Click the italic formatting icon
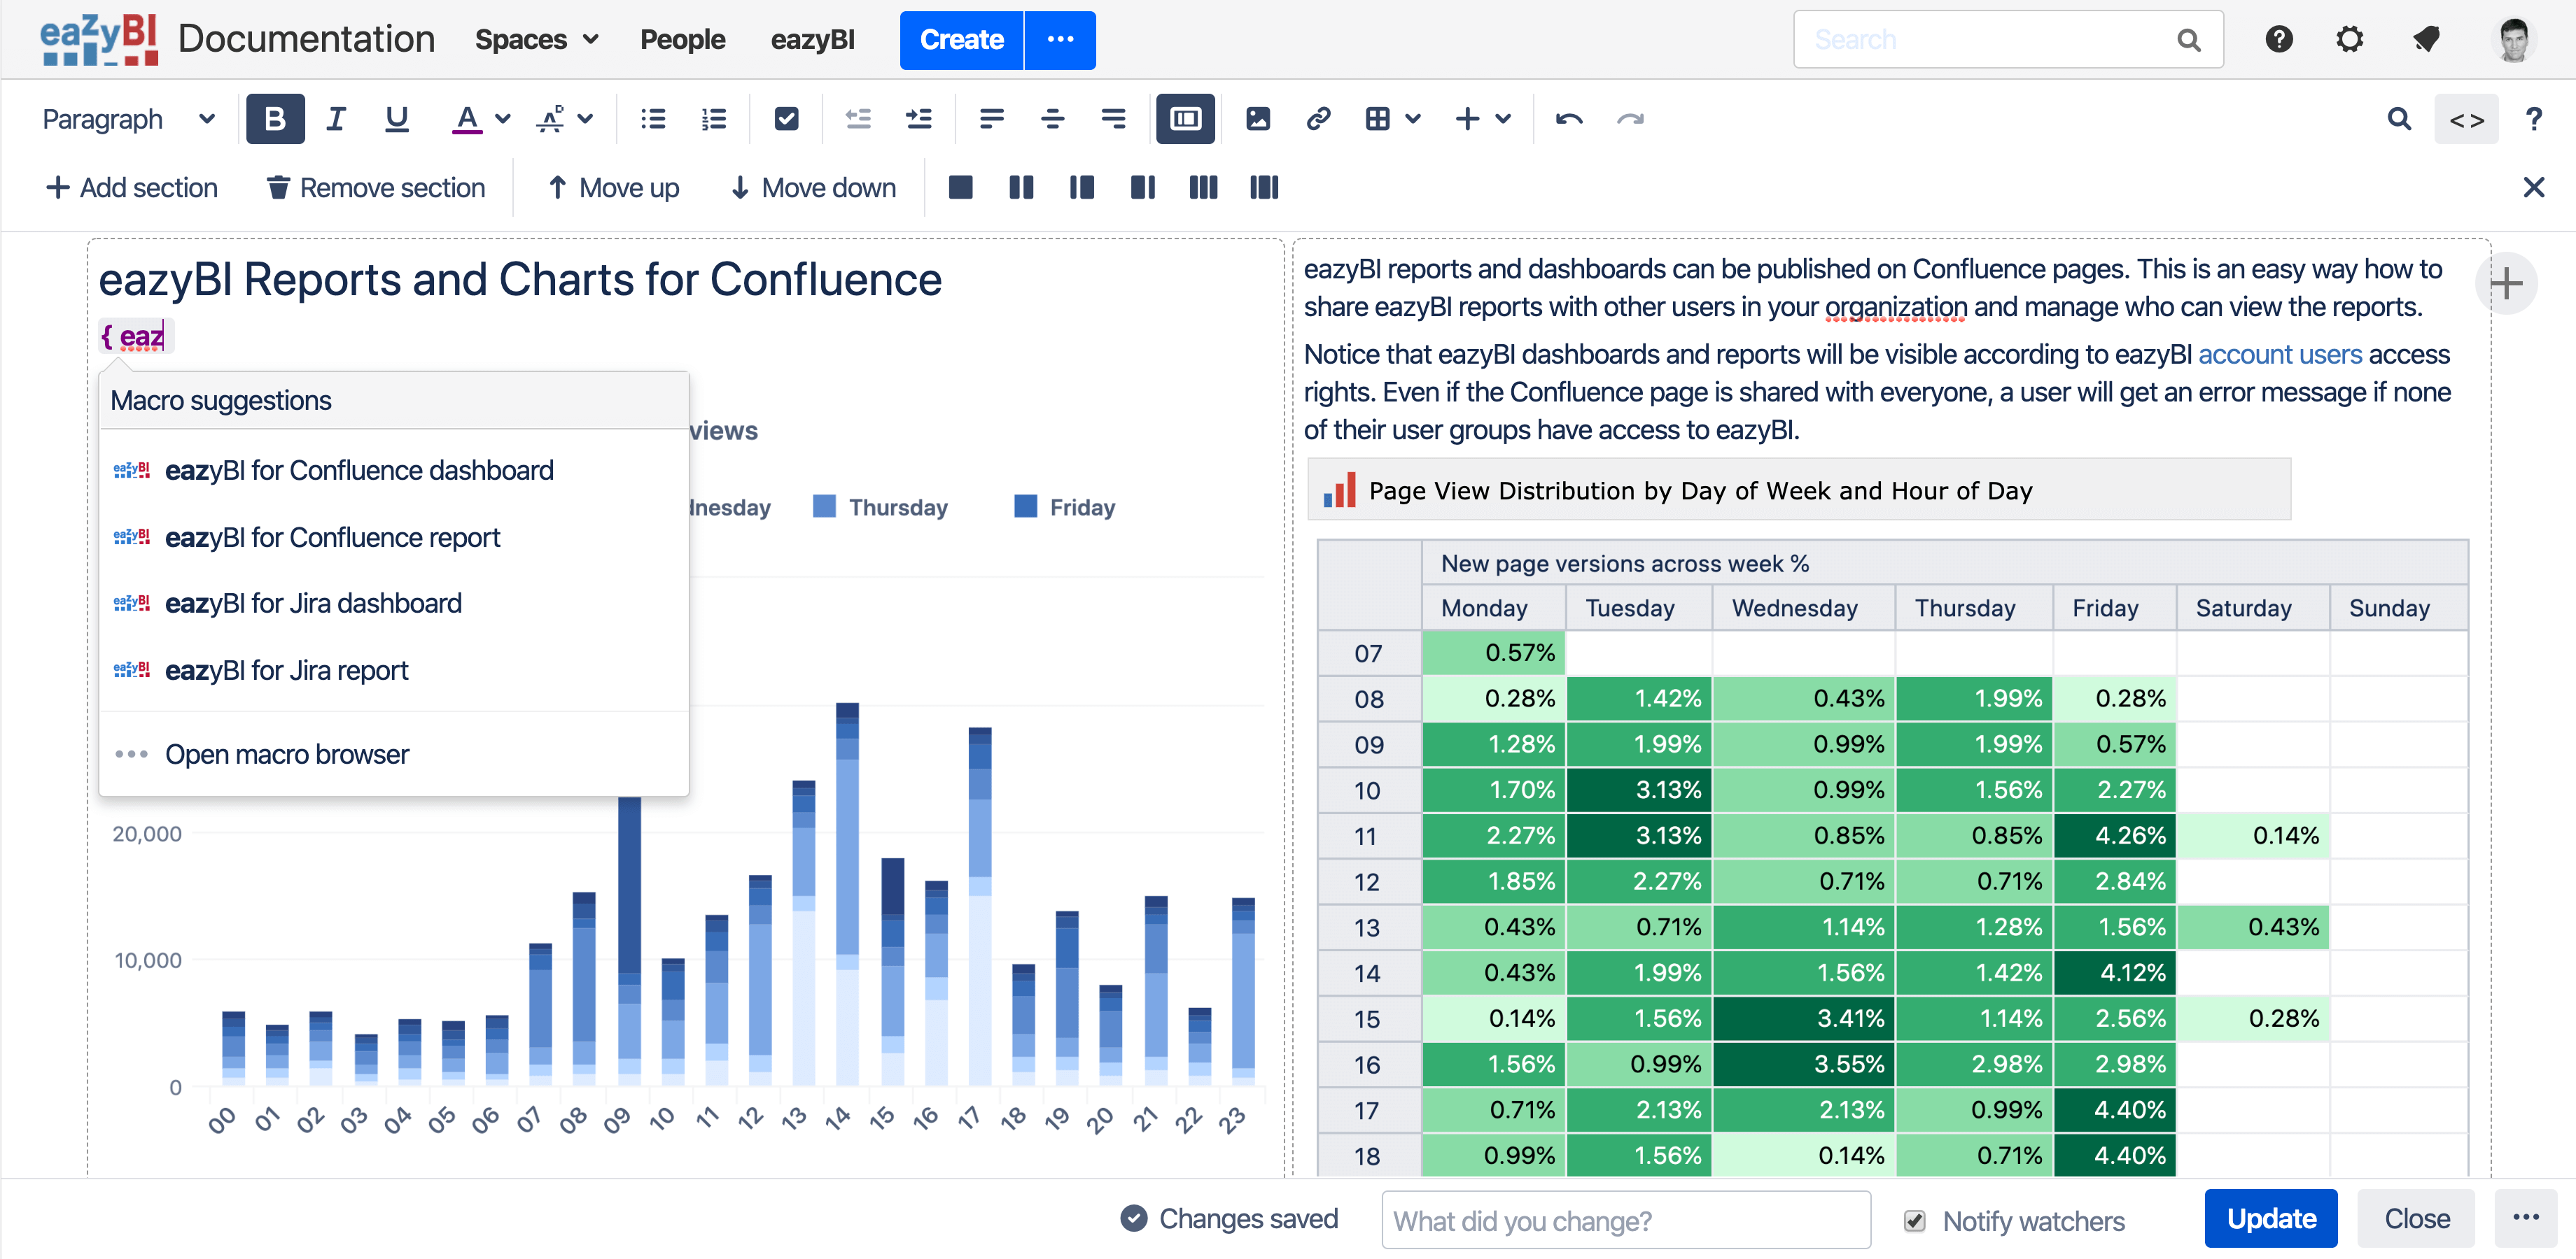This screenshot has width=2576, height=1259. point(336,119)
